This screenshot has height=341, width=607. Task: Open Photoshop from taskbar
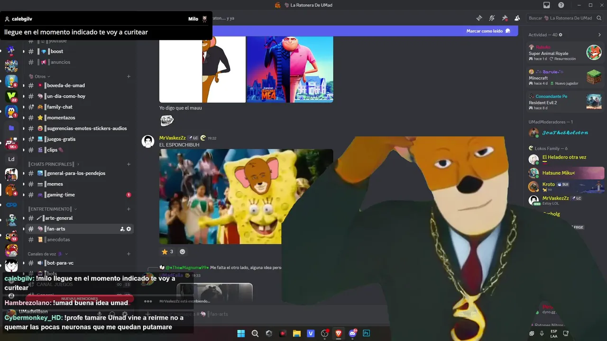click(x=366, y=333)
